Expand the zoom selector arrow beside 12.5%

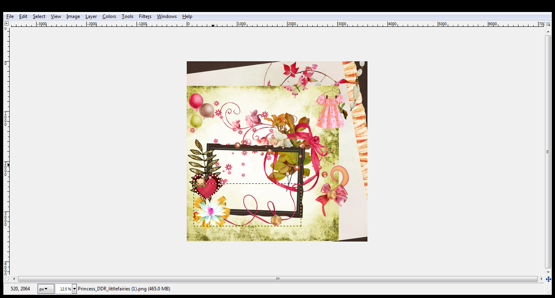(x=74, y=288)
